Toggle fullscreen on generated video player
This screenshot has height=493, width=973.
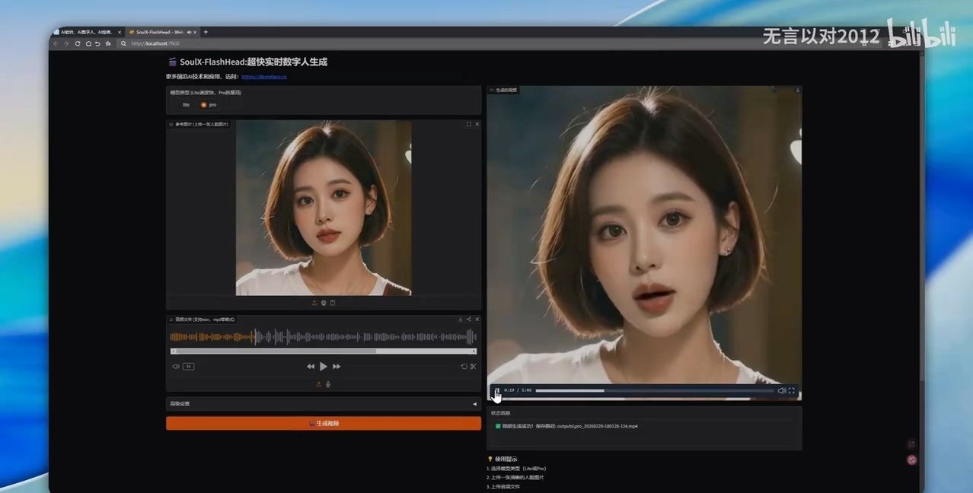(792, 390)
